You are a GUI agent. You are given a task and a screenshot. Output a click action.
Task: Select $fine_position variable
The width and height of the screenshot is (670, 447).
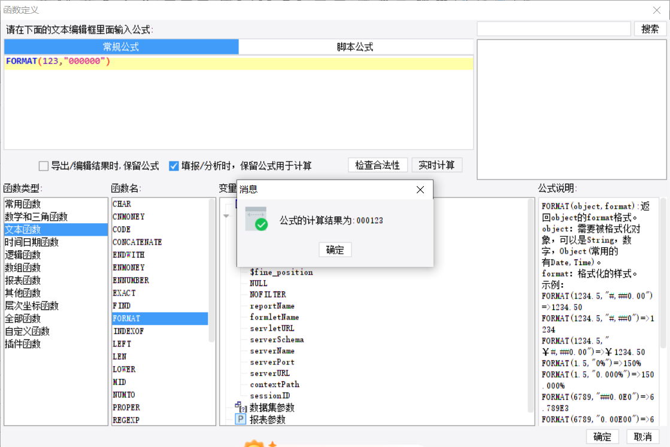[281, 272]
